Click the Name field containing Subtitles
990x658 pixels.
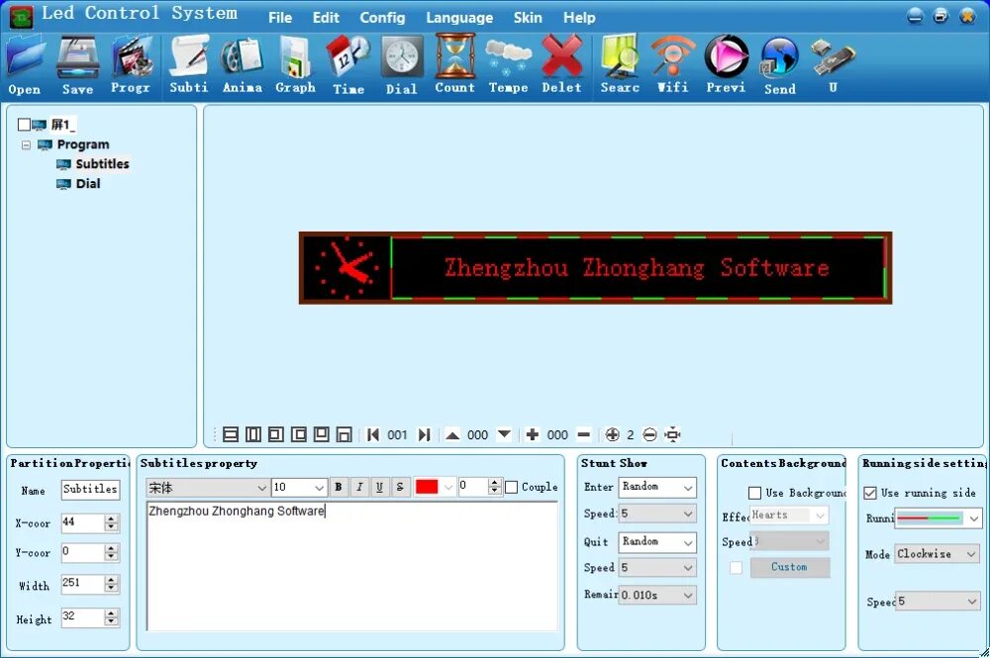(90, 490)
